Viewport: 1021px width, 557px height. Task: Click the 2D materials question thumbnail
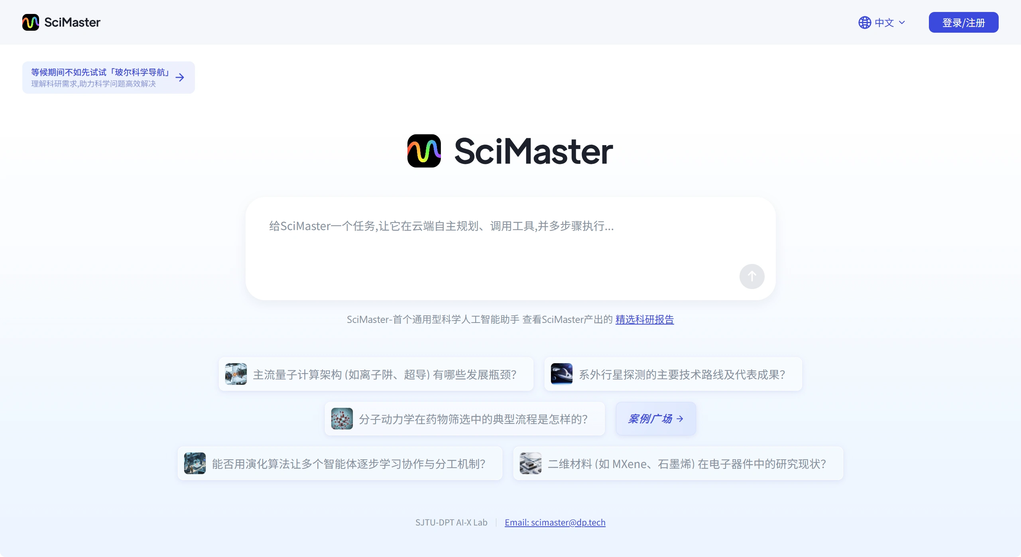coord(530,463)
